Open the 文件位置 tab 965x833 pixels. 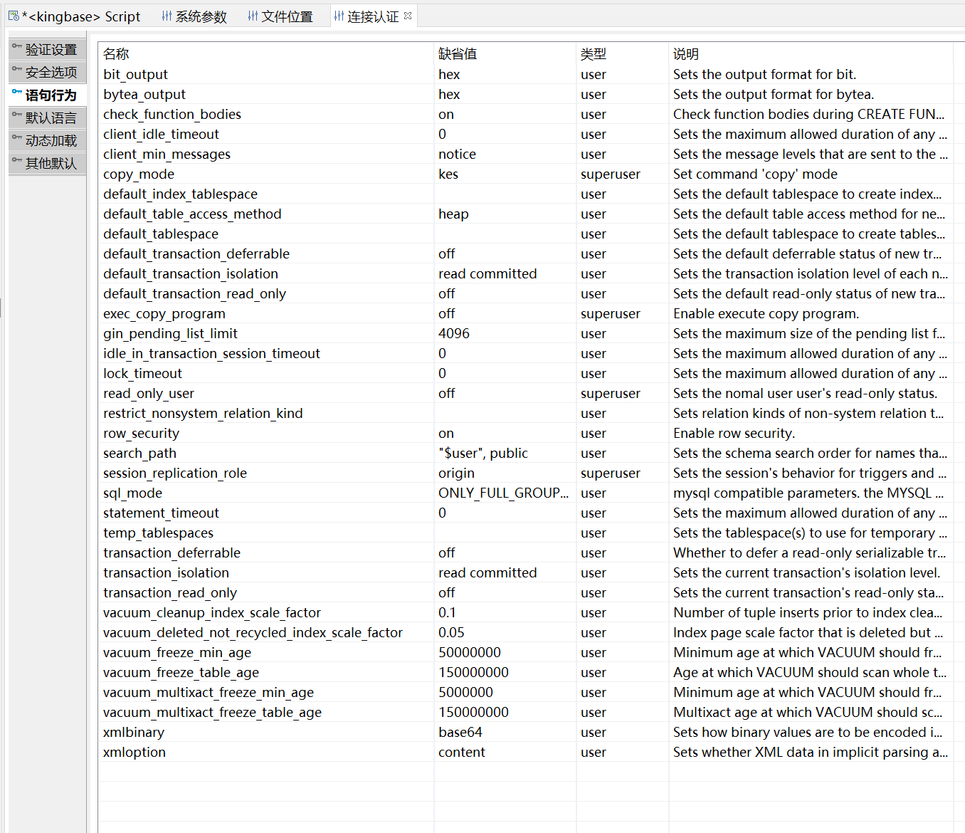[287, 16]
